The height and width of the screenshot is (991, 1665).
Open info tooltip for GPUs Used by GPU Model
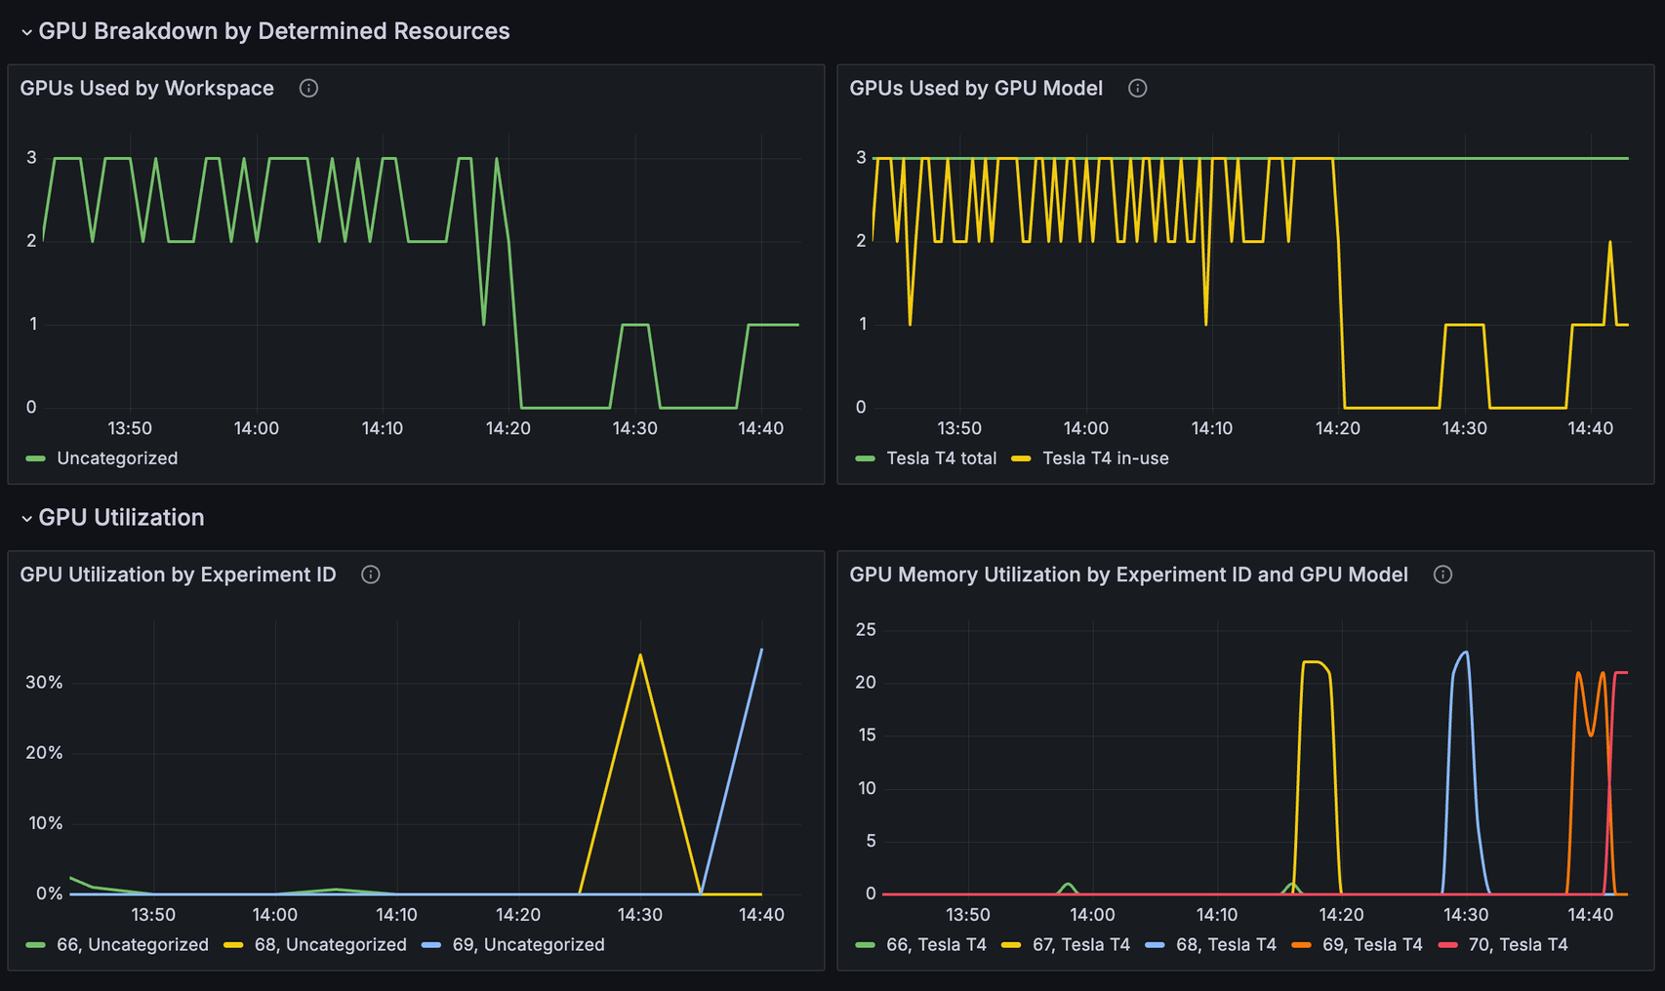(x=1137, y=88)
